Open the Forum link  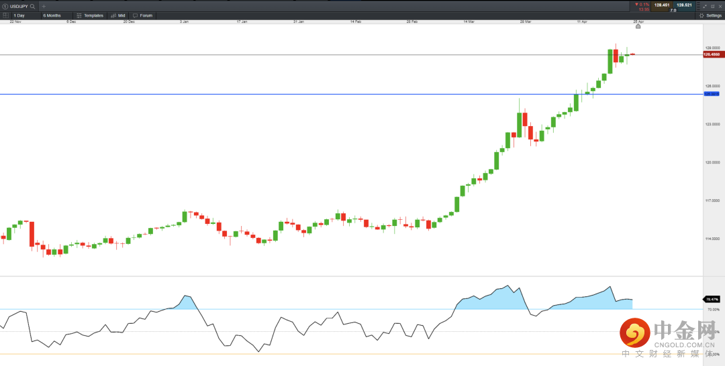(x=142, y=15)
